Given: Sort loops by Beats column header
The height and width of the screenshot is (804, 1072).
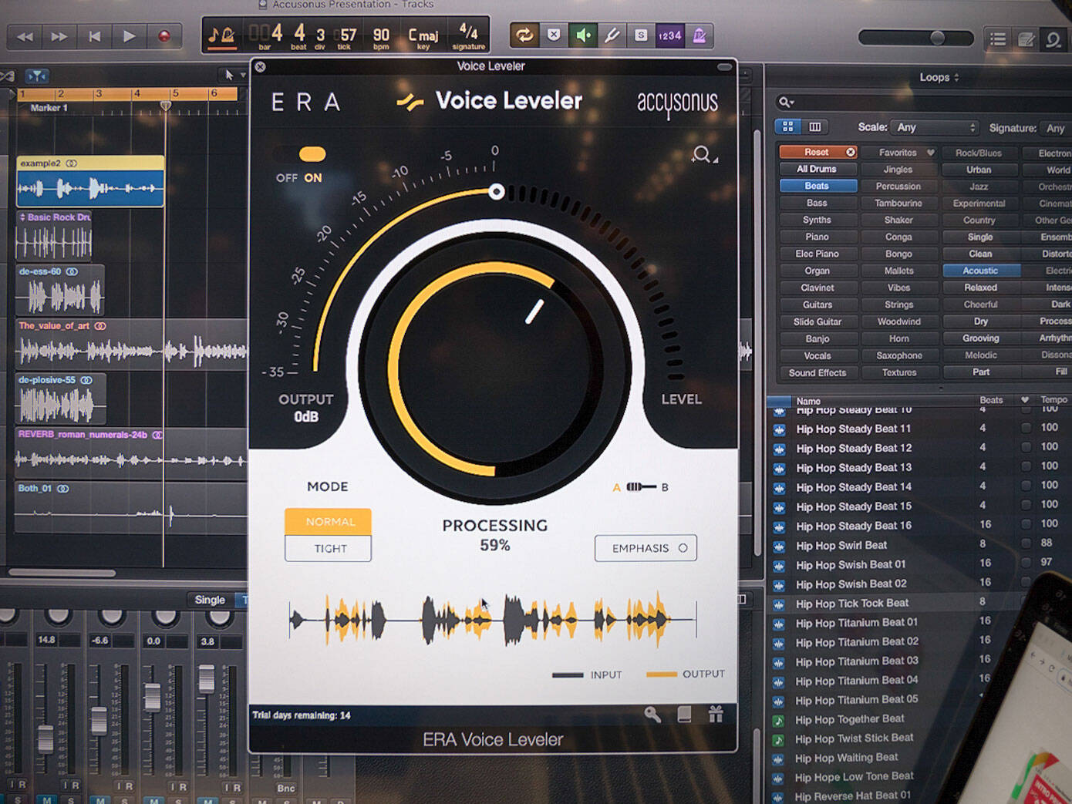Looking at the screenshot, I should point(991,400).
